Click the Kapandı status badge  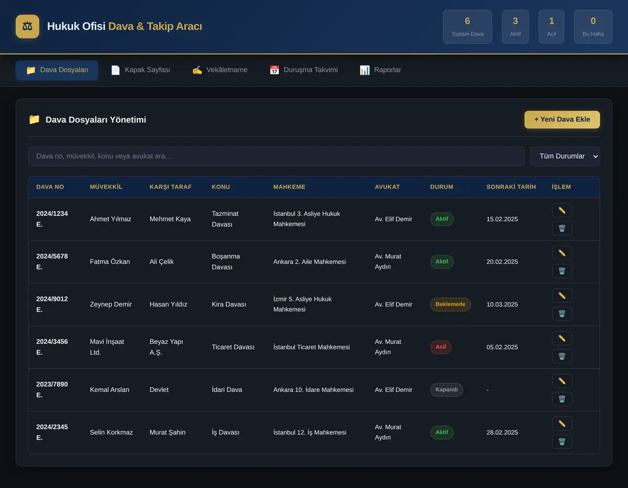point(446,390)
